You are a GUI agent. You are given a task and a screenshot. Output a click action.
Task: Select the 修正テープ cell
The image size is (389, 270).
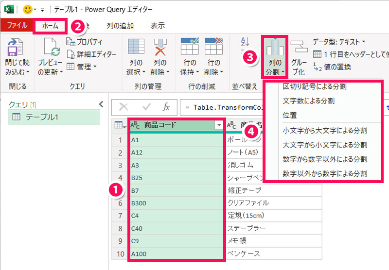click(x=274, y=190)
